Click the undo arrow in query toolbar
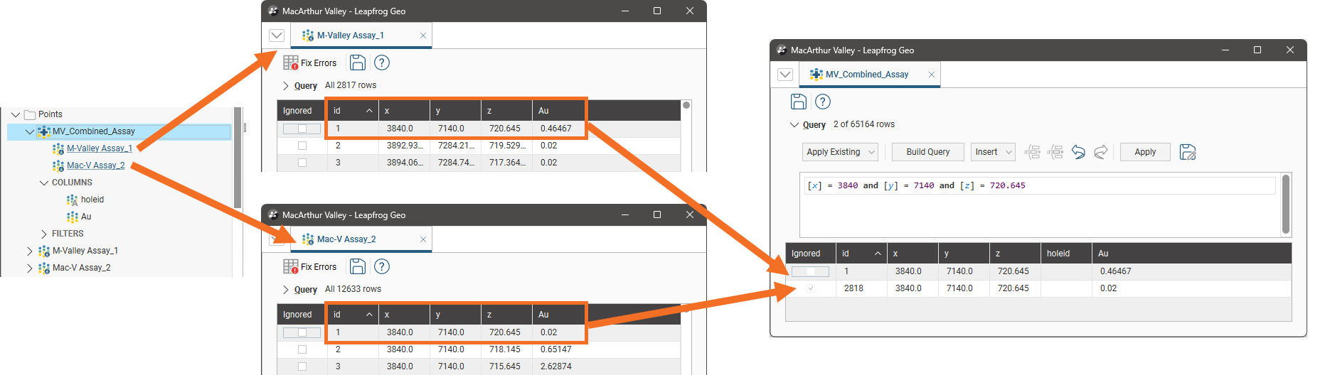The image size is (1330, 375). [1078, 152]
